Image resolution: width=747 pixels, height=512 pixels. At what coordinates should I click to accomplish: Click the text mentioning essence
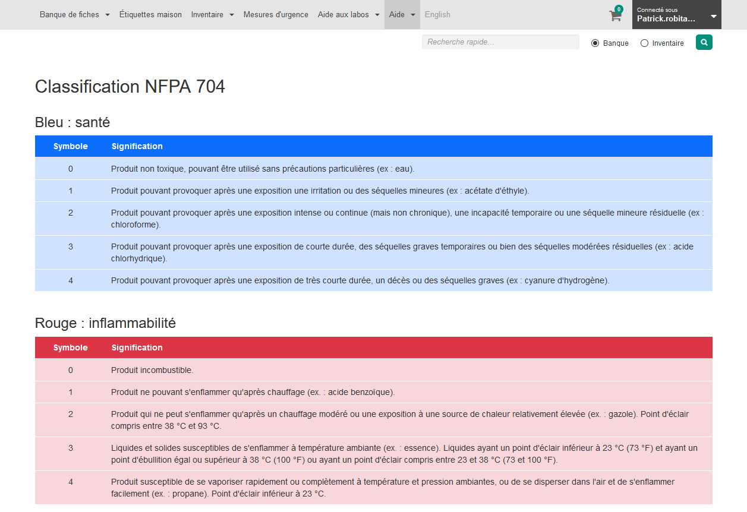click(404, 454)
